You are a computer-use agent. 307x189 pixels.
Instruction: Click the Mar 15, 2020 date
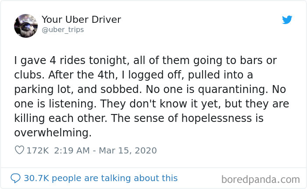(128, 150)
